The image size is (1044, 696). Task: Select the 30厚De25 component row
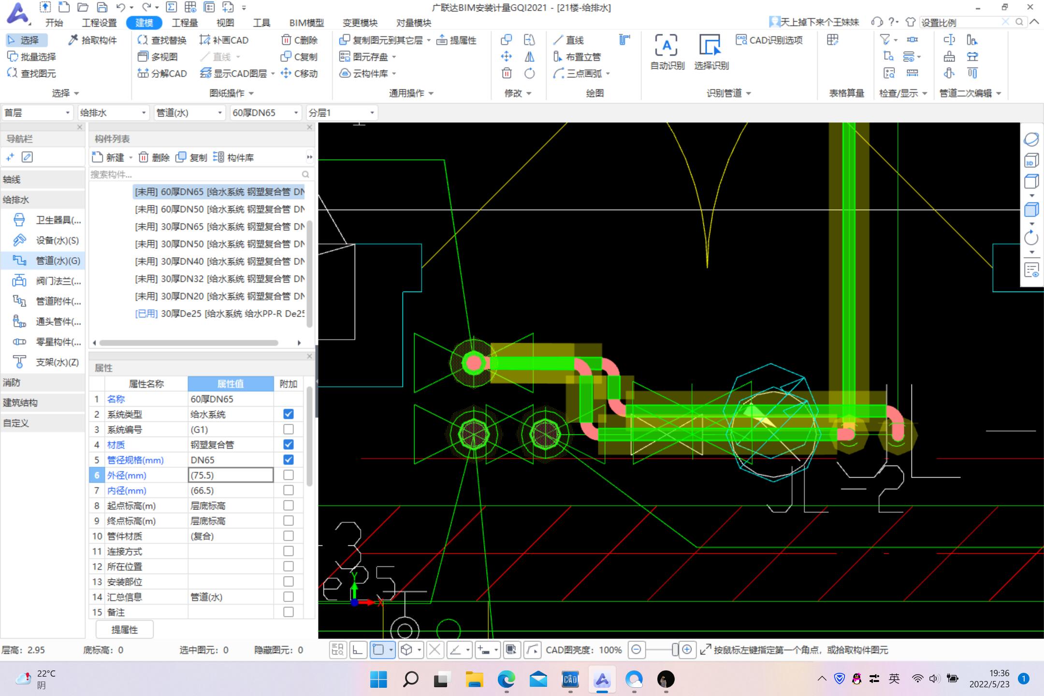pos(219,314)
